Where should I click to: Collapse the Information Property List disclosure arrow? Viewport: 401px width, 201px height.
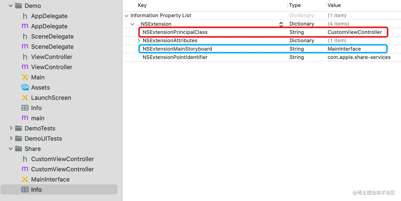click(127, 16)
